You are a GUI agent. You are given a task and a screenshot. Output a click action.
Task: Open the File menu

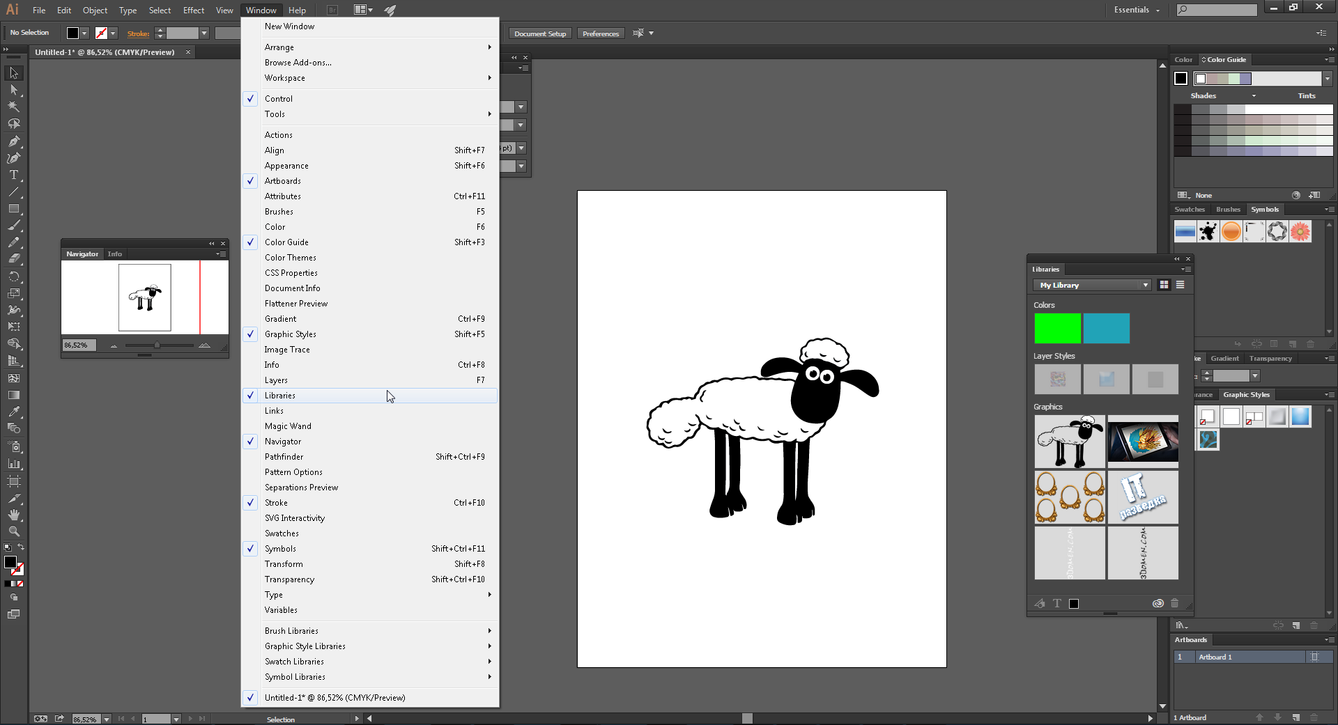click(39, 10)
